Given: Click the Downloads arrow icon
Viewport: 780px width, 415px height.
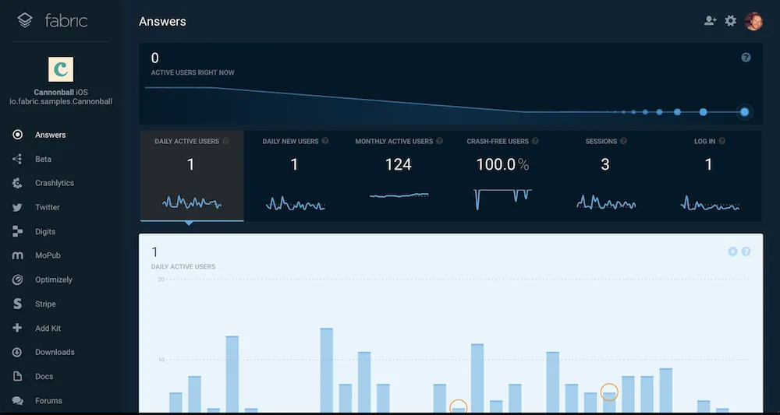Looking at the screenshot, I should click(x=17, y=352).
